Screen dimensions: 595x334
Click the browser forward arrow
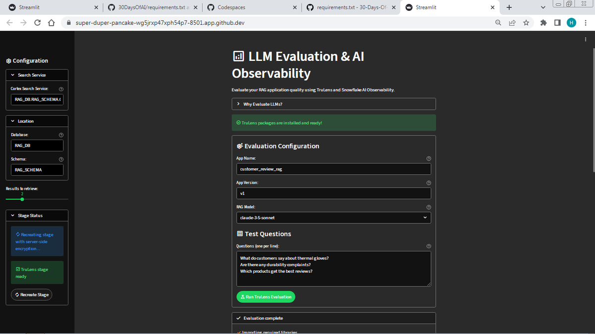[24, 23]
